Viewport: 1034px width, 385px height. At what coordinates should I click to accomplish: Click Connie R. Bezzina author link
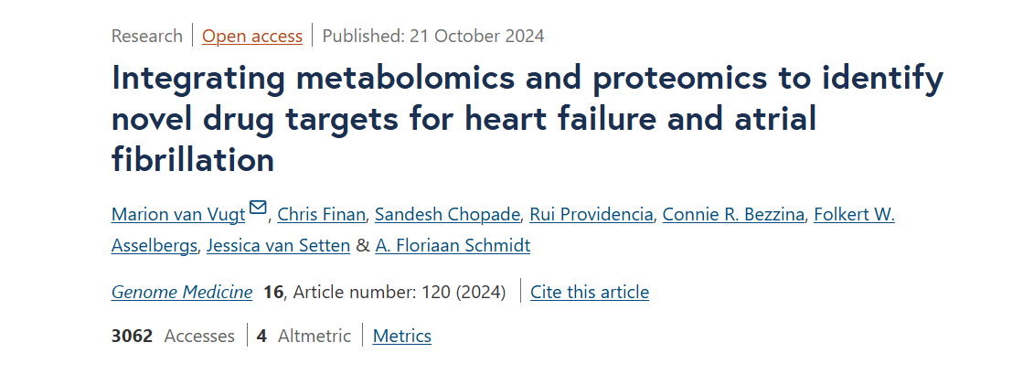733,215
